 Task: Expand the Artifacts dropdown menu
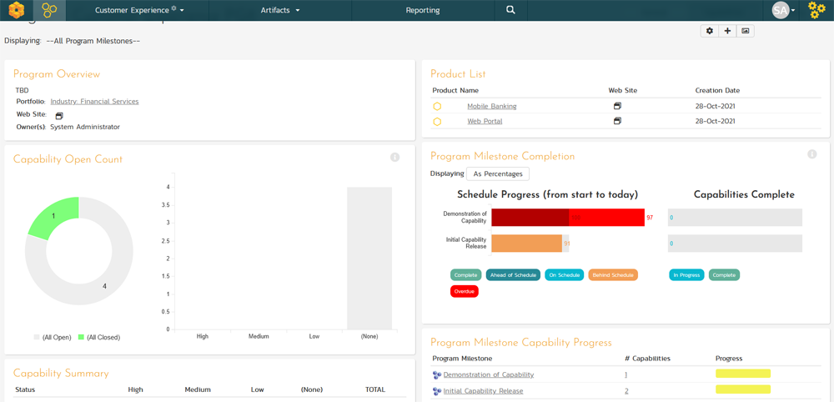(x=279, y=11)
